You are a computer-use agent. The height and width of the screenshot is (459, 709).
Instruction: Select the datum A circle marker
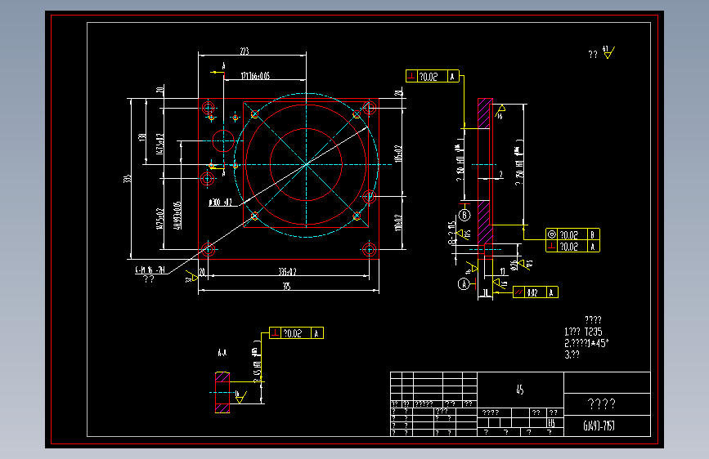pyautogui.click(x=464, y=284)
